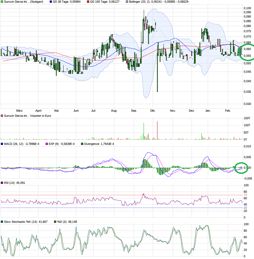This screenshot has width=254, height=259.
Task: Click the Juni month label on time axis
Action: [76, 111]
